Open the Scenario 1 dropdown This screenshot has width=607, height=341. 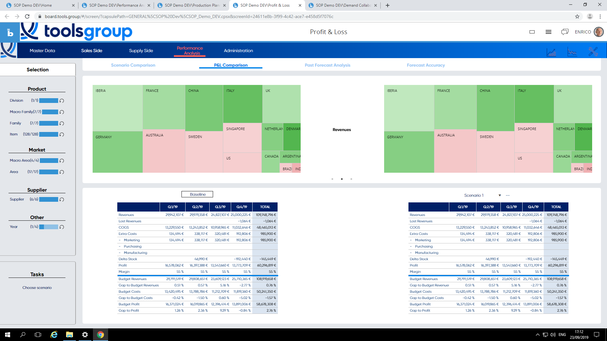point(500,195)
